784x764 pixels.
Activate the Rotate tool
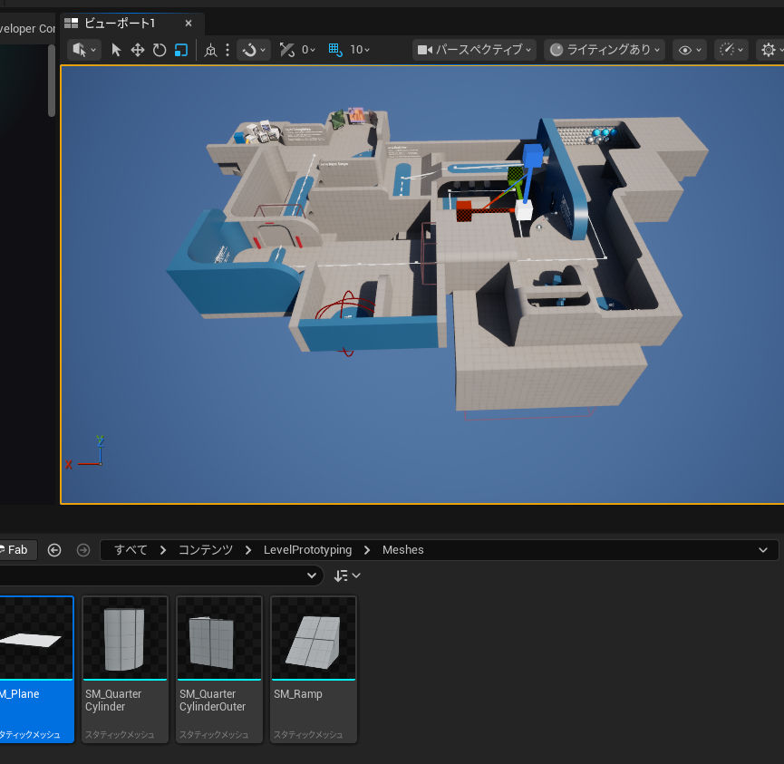160,50
